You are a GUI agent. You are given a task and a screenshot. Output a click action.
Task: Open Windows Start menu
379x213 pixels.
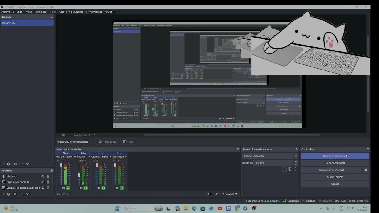pyautogui.click(x=117, y=208)
